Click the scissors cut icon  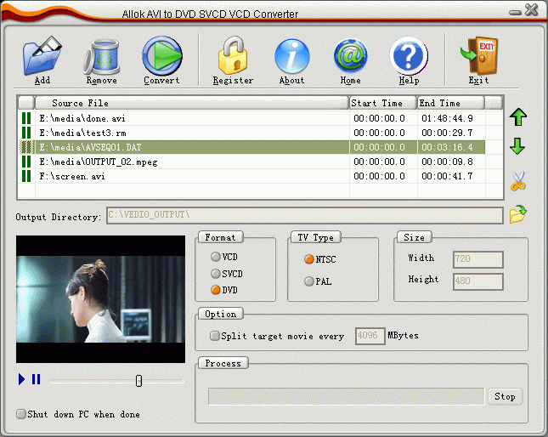518,181
